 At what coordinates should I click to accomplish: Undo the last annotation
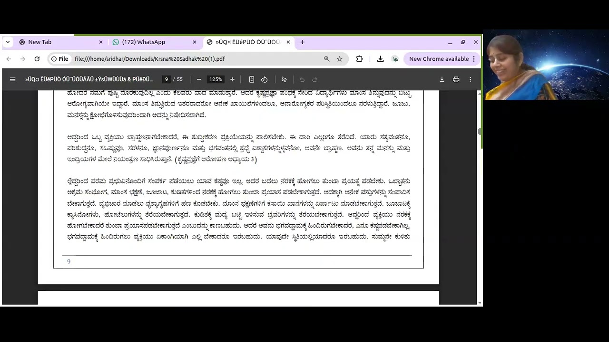point(302,79)
